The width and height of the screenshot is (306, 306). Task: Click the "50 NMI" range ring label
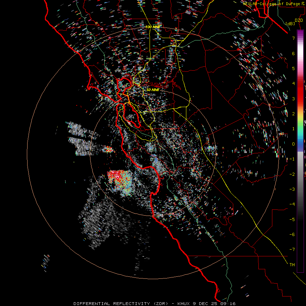(153, 90)
